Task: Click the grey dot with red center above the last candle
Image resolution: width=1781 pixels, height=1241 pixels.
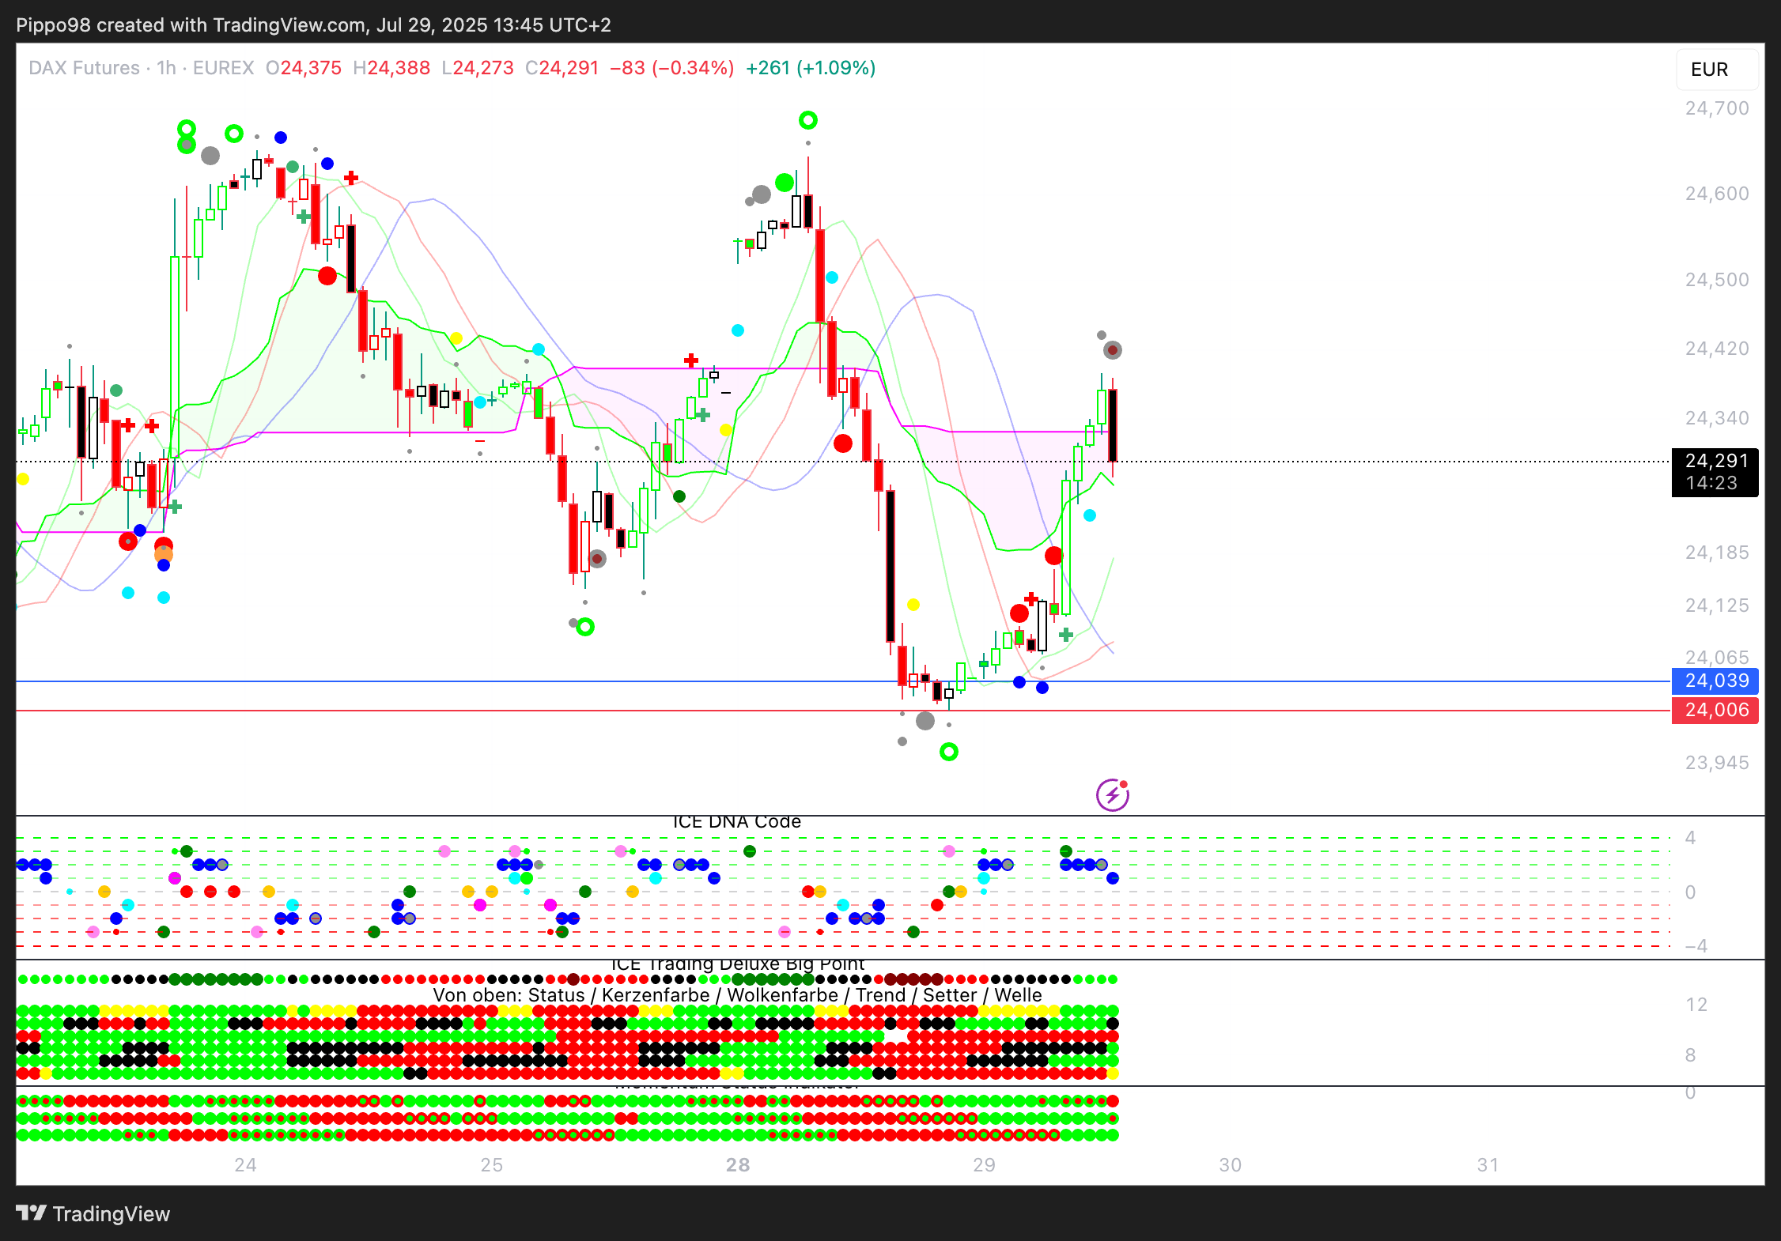Action: pos(1112,349)
